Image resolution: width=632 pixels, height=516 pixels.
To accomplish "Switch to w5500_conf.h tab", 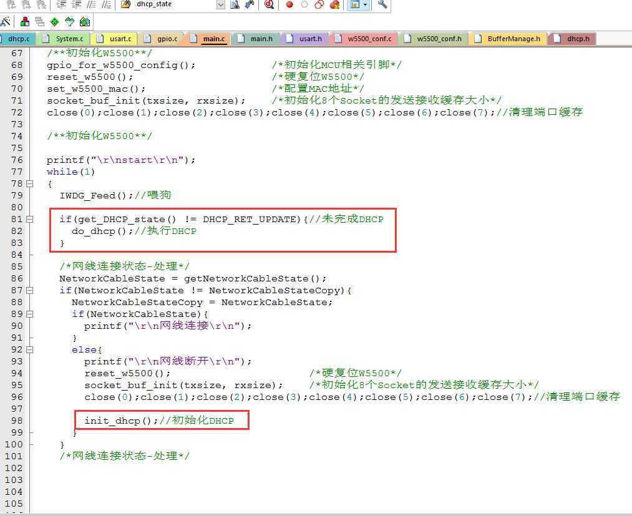I will tap(433, 39).
